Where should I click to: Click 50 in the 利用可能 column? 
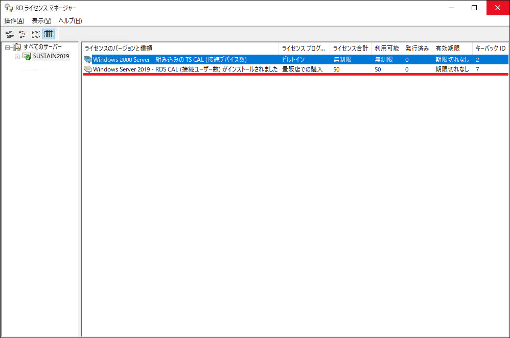pos(378,69)
